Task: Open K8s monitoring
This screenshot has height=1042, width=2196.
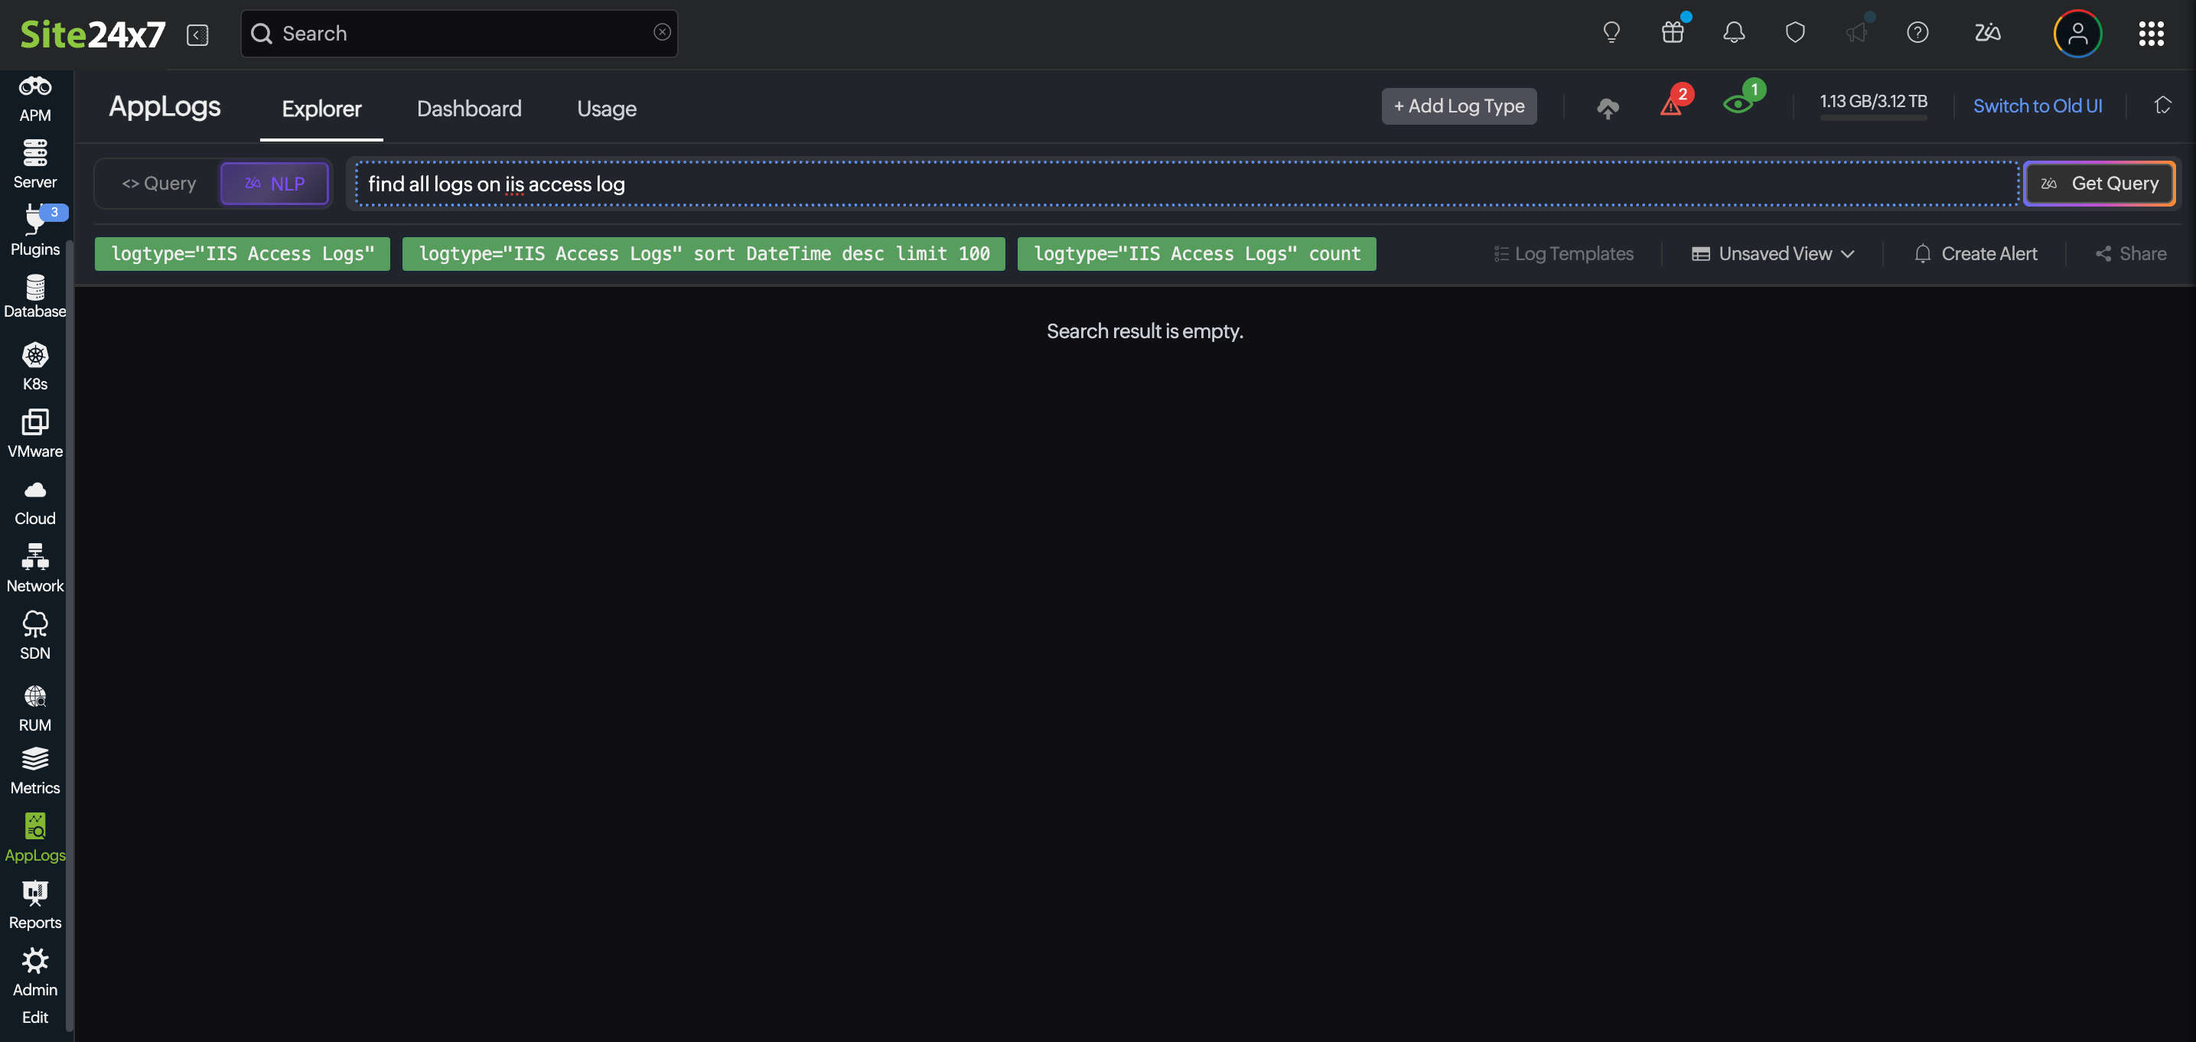Action: pos(35,366)
